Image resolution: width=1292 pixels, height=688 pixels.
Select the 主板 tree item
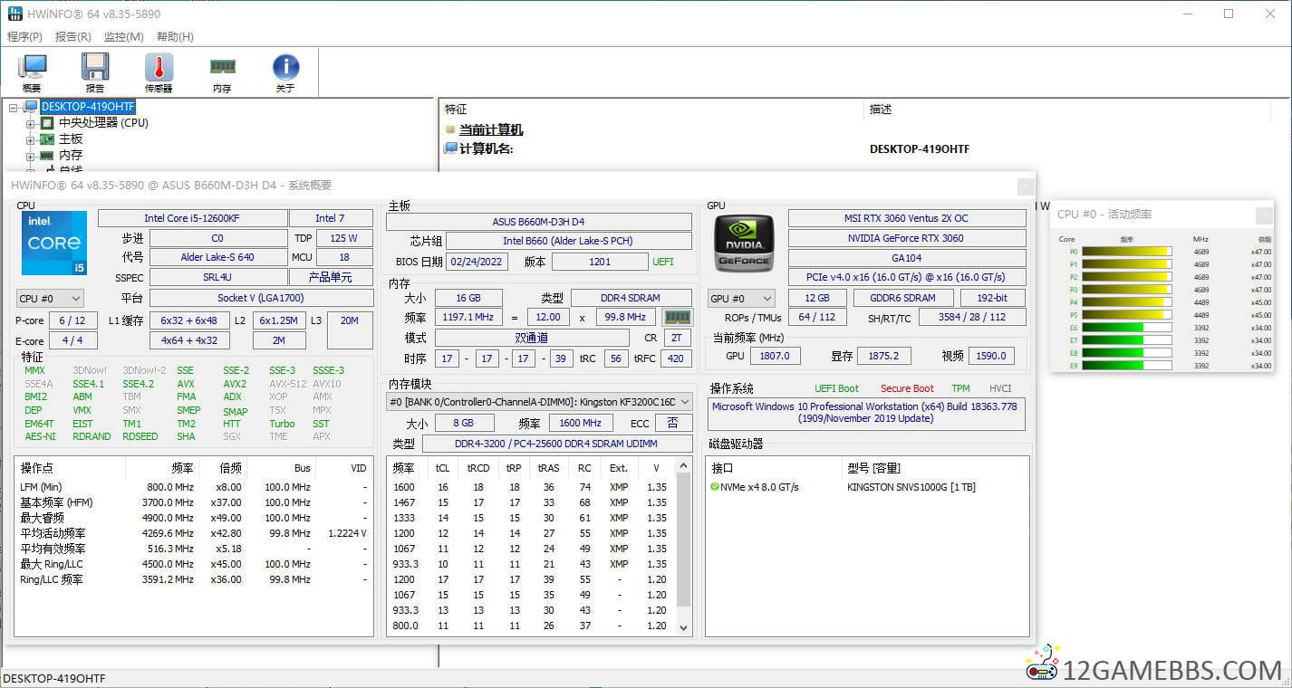click(x=71, y=139)
